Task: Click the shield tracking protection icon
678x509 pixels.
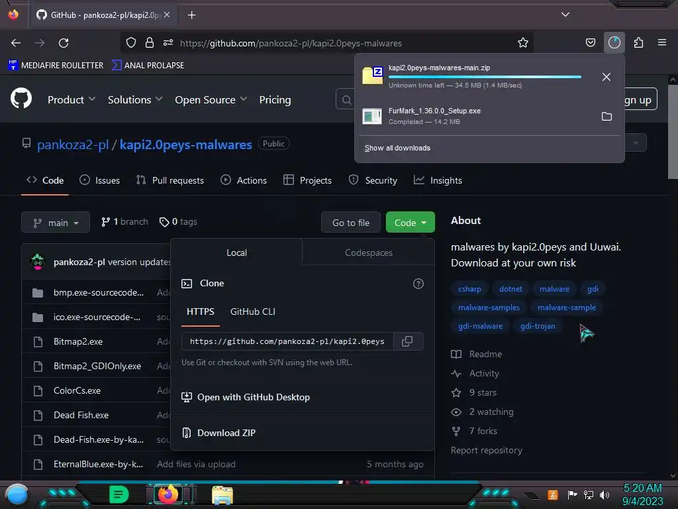Action: tap(131, 42)
